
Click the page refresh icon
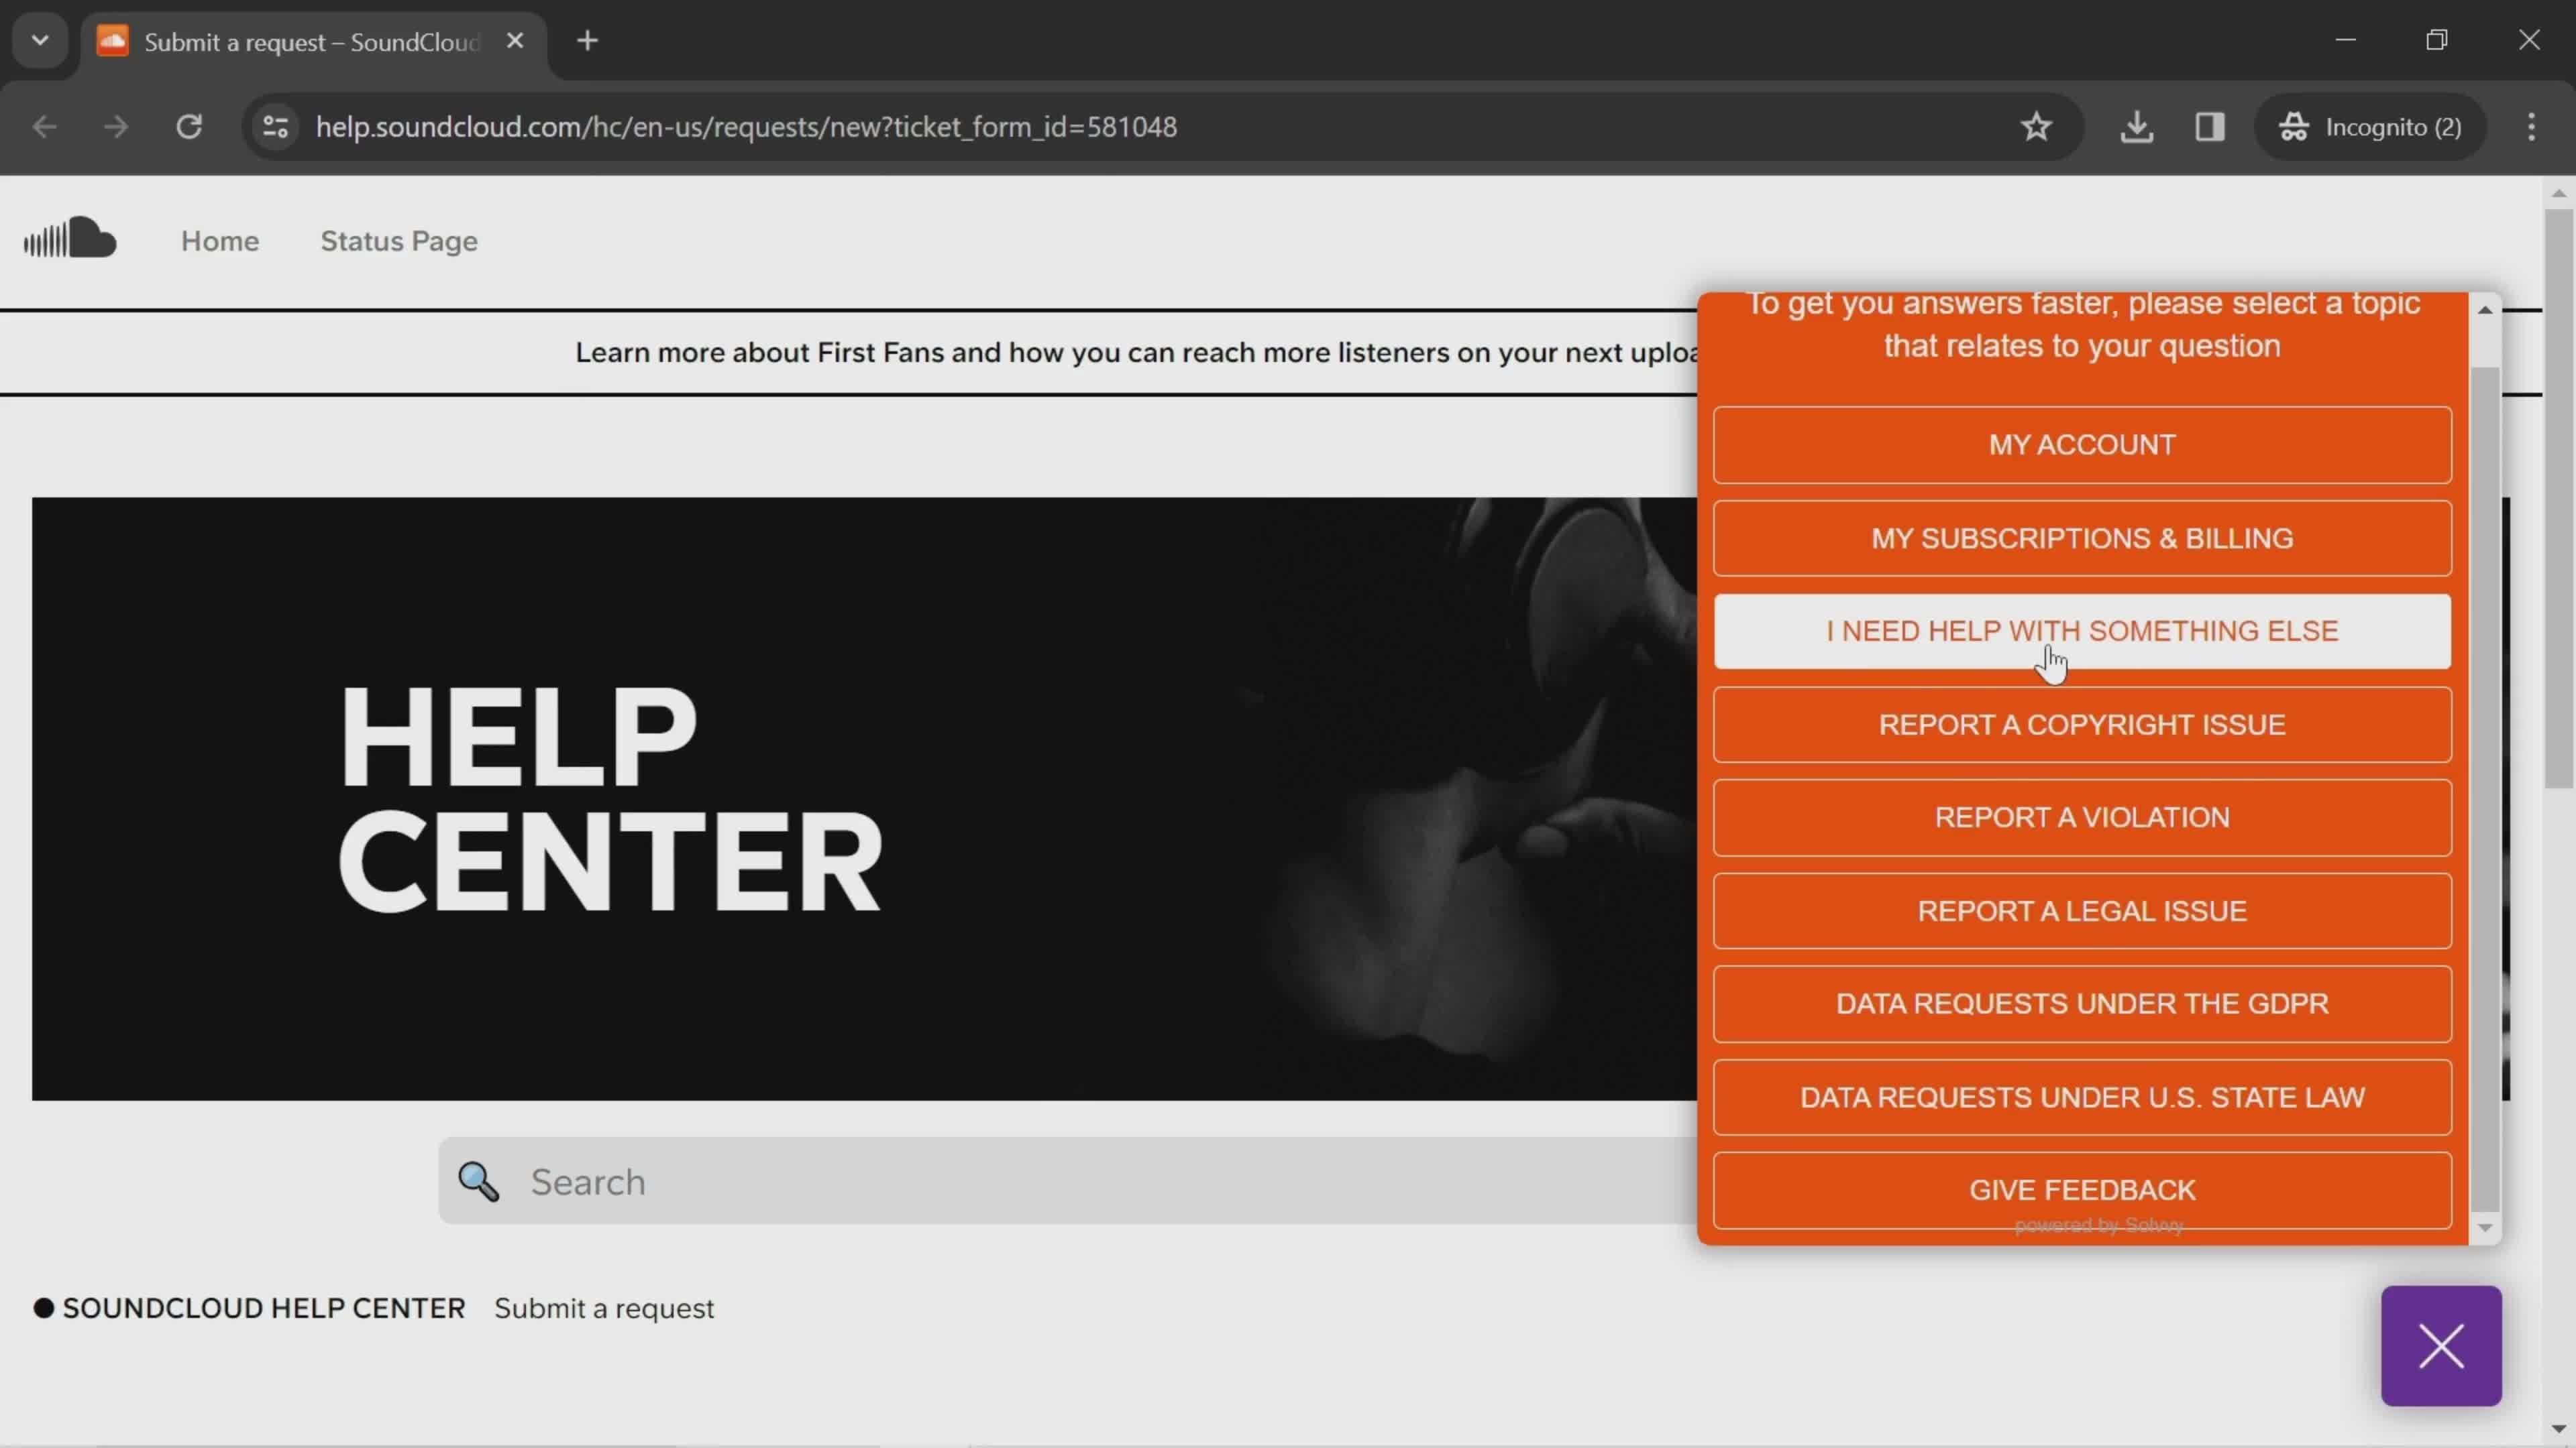189,125
